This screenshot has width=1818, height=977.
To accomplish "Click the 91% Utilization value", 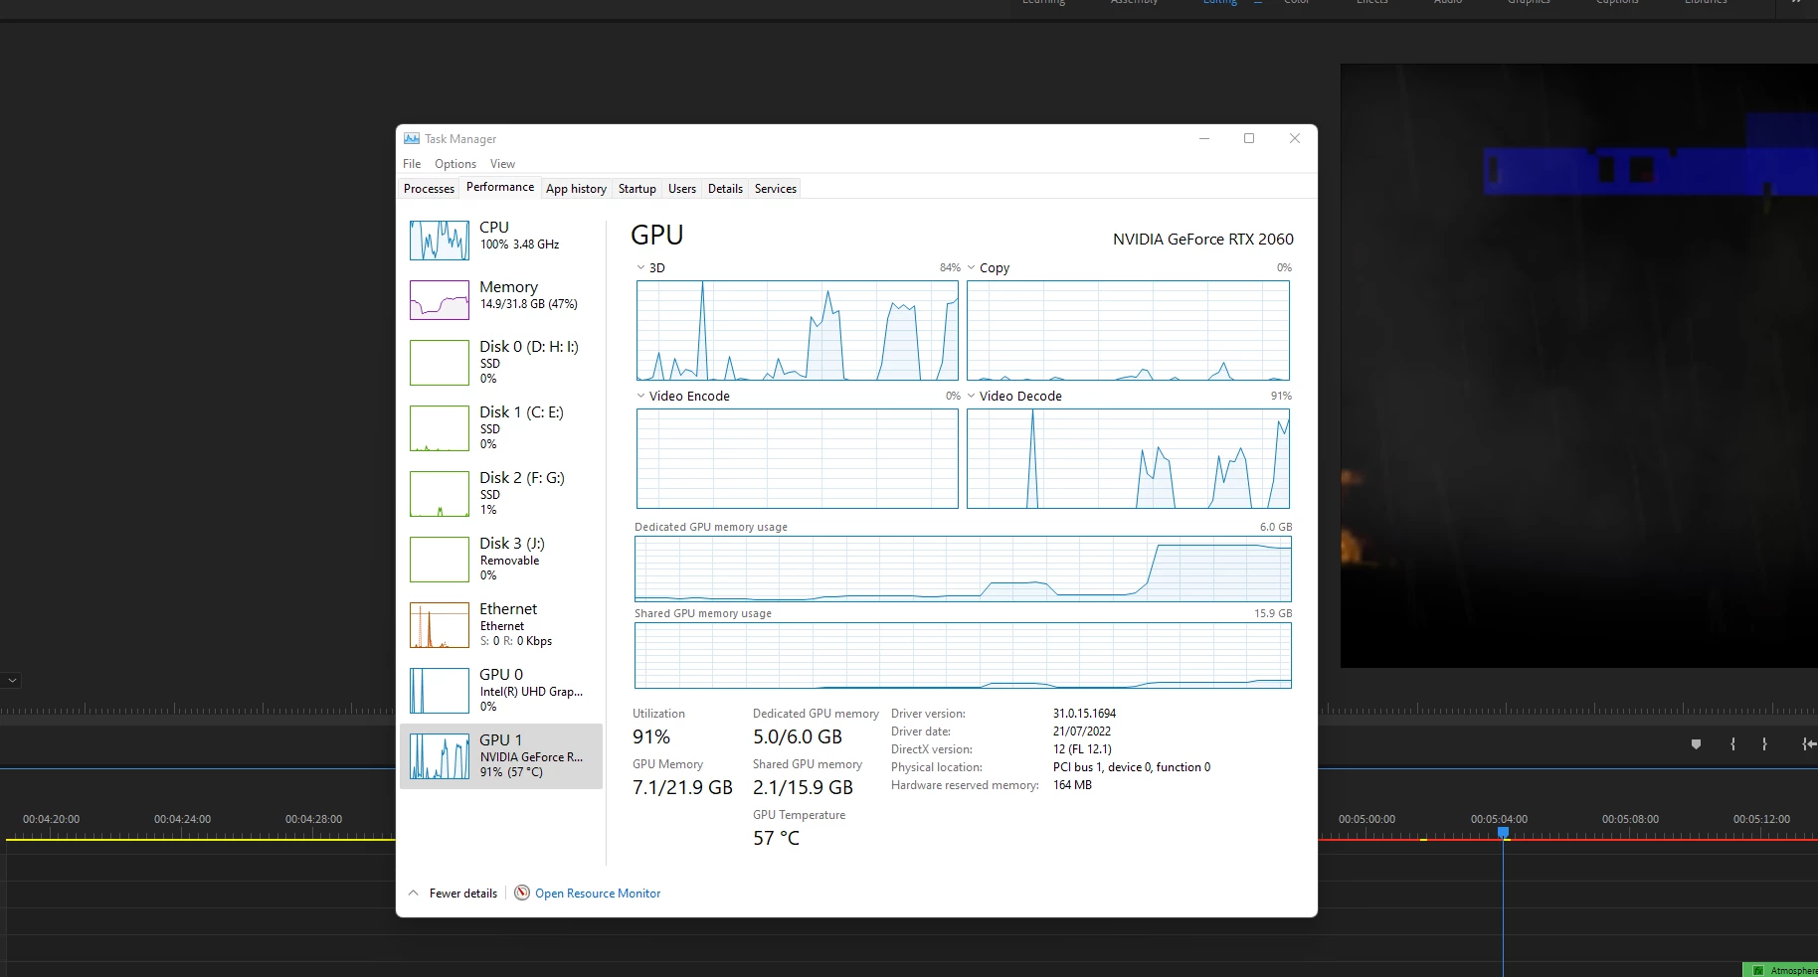I will pos(651,737).
